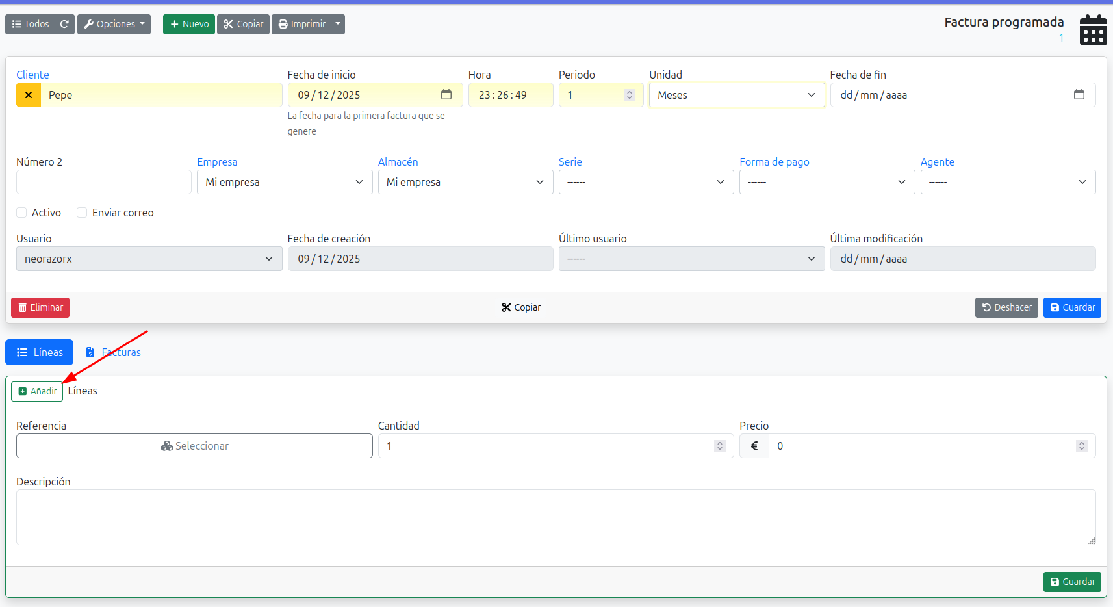The image size is (1113, 607).
Task: Click the large calendar icon beside Factura programada
Action: (1093, 30)
